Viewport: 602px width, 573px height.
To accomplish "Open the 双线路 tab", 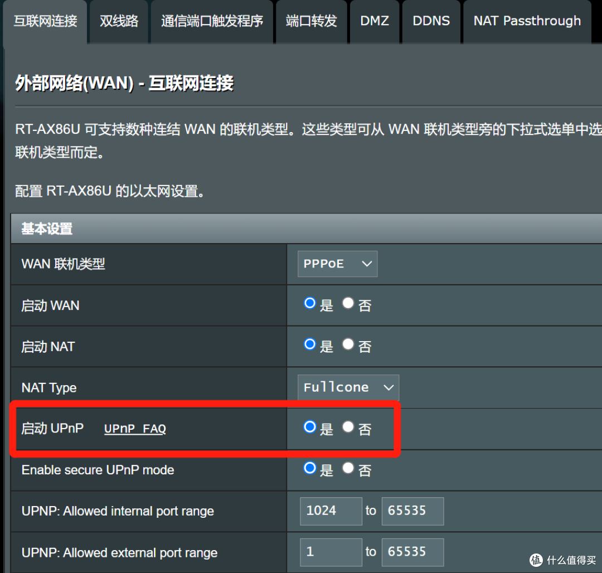I will coord(118,21).
